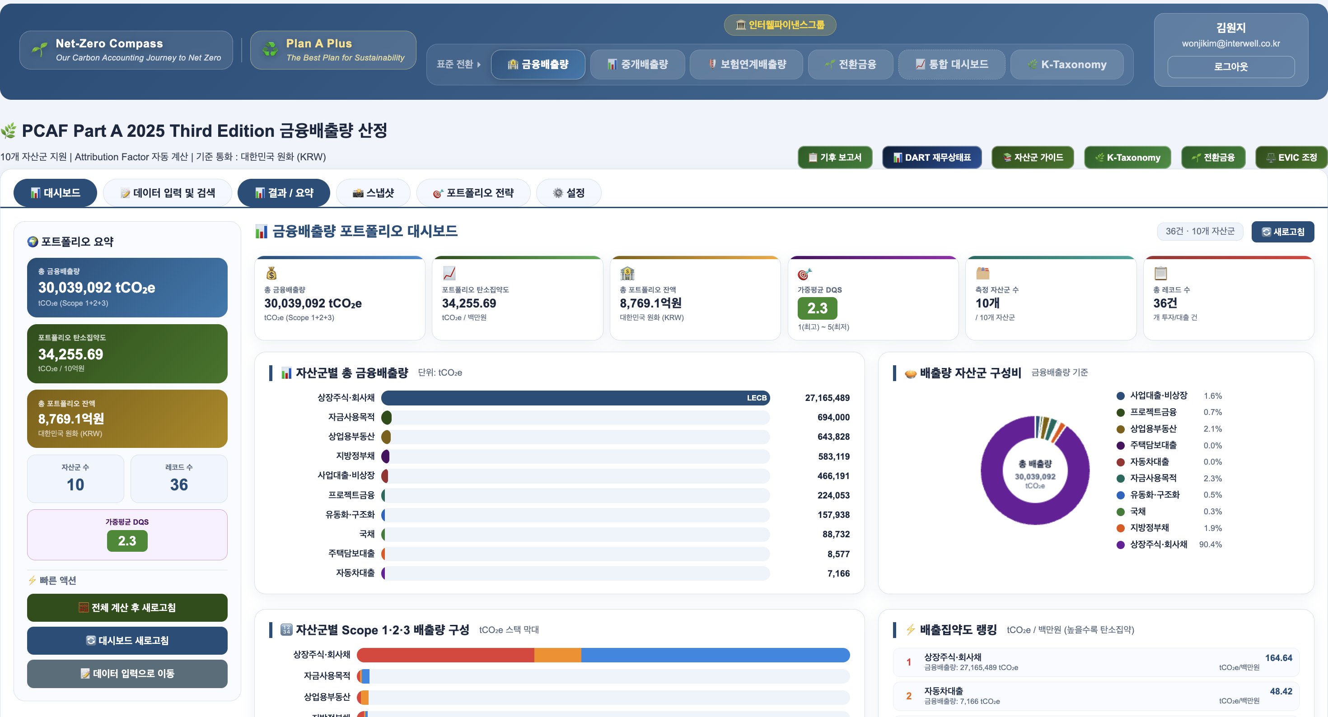
Task: Click the orange 지방정부채 legend dot
Action: click(1120, 528)
